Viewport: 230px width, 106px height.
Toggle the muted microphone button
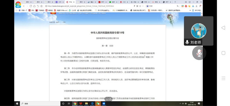point(199,53)
